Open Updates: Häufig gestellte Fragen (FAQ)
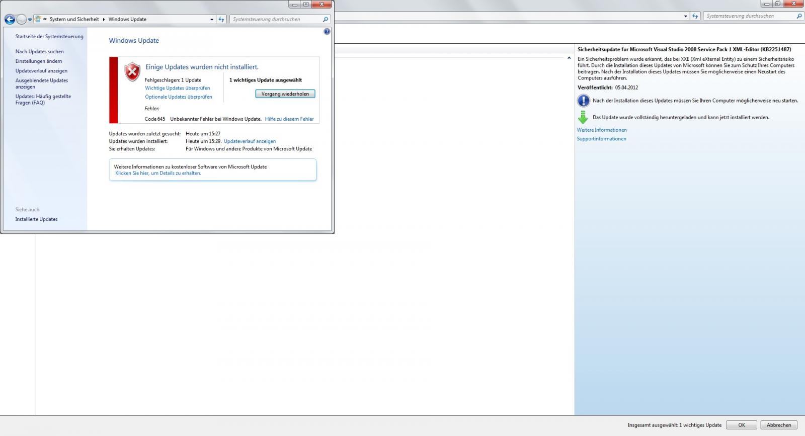Viewport: 805px width, 436px height. (x=43, y=100)
